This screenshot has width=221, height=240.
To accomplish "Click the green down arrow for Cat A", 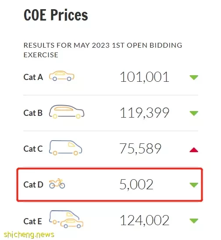I will click(194, 77).
